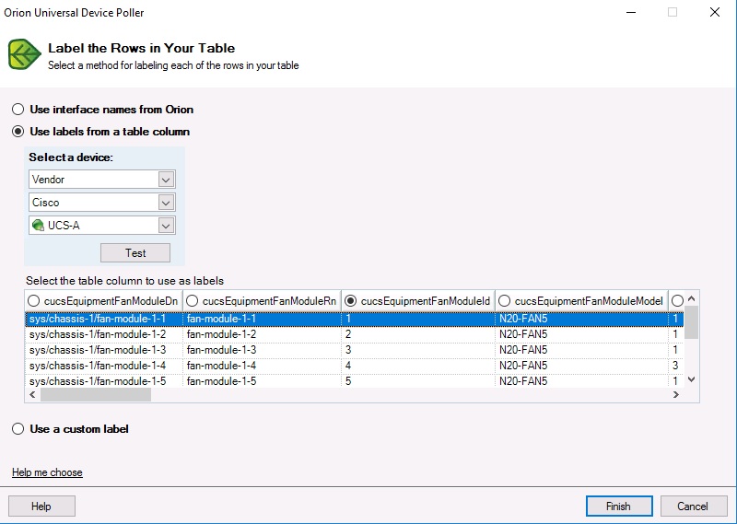Choose cucsEquipmentFanModuleModel column as label
Viewport: 737px width, 524px height.
pyautogui.click(x=504, y=301)
